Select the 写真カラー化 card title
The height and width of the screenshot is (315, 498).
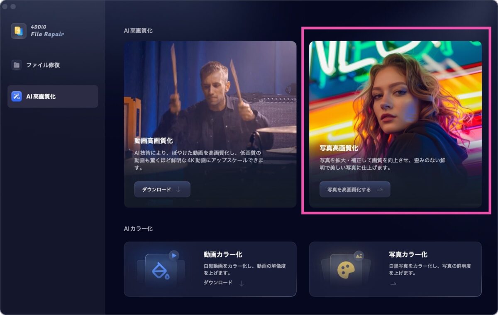tap(408, 254)
